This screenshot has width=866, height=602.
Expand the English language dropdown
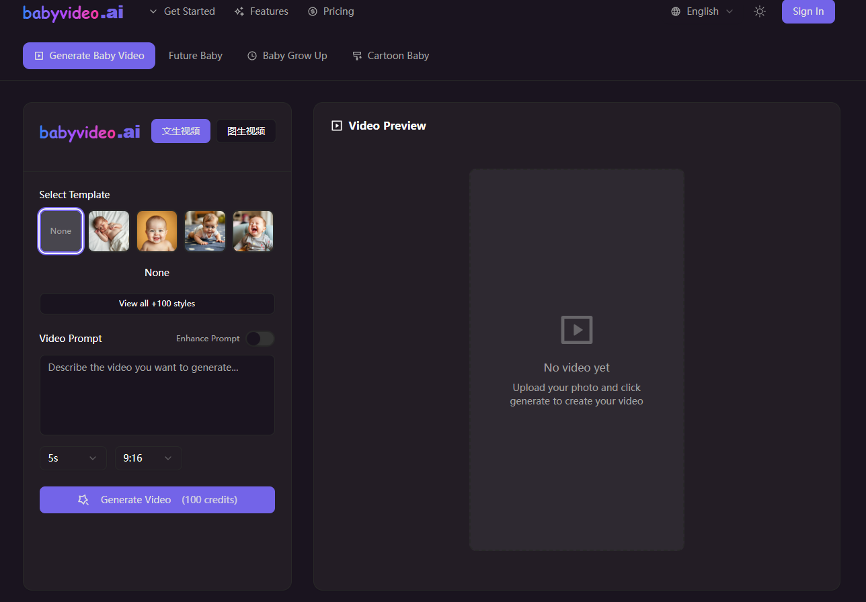(x=703, y=11)
